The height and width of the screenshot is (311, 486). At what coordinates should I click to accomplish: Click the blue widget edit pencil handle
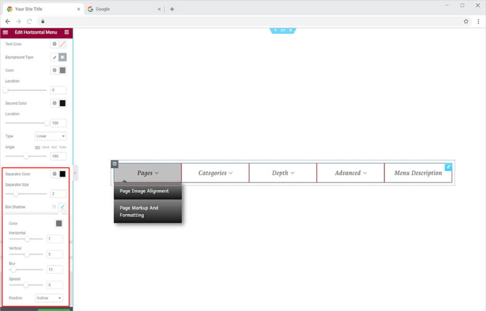click(x=449, y=167)
